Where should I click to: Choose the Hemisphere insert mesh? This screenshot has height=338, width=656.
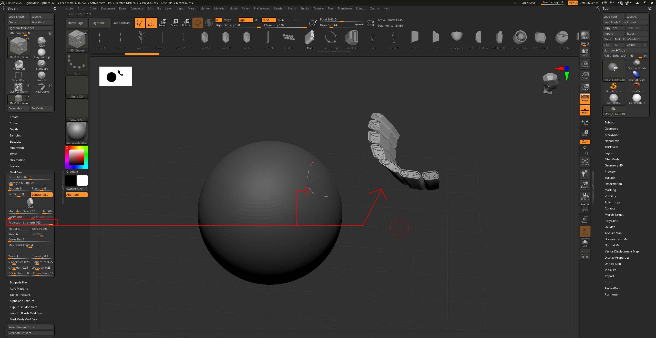tap(457, 40)
